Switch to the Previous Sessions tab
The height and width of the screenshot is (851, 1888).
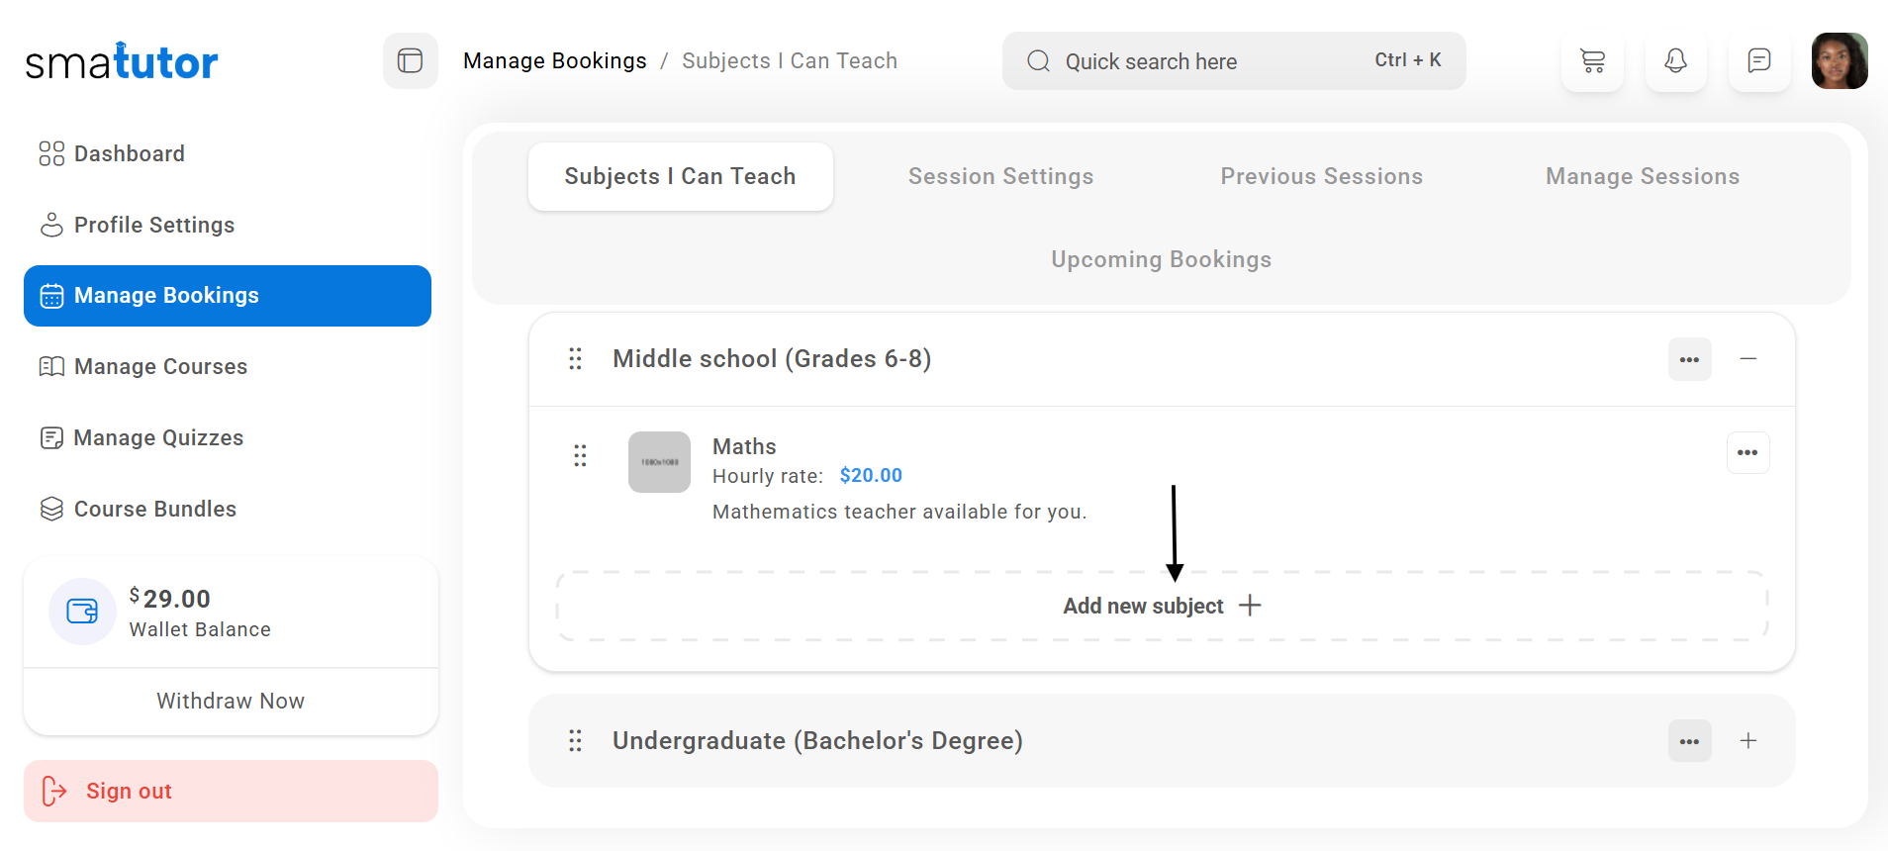click(1321, 176)
